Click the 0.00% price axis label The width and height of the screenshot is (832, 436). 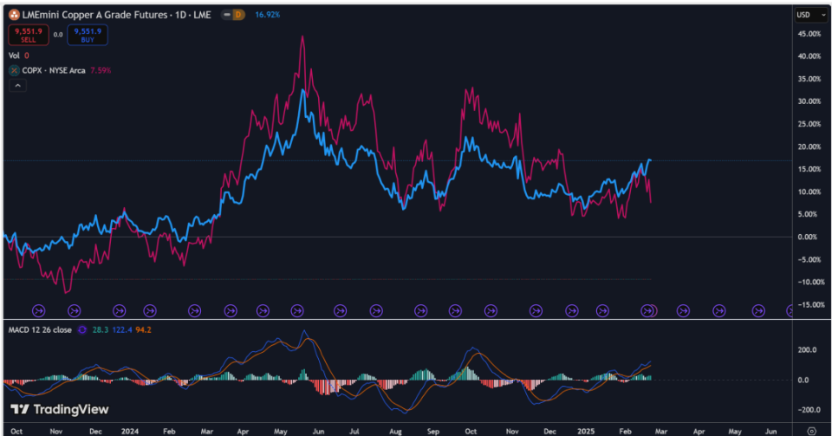(x=808, y=238)
